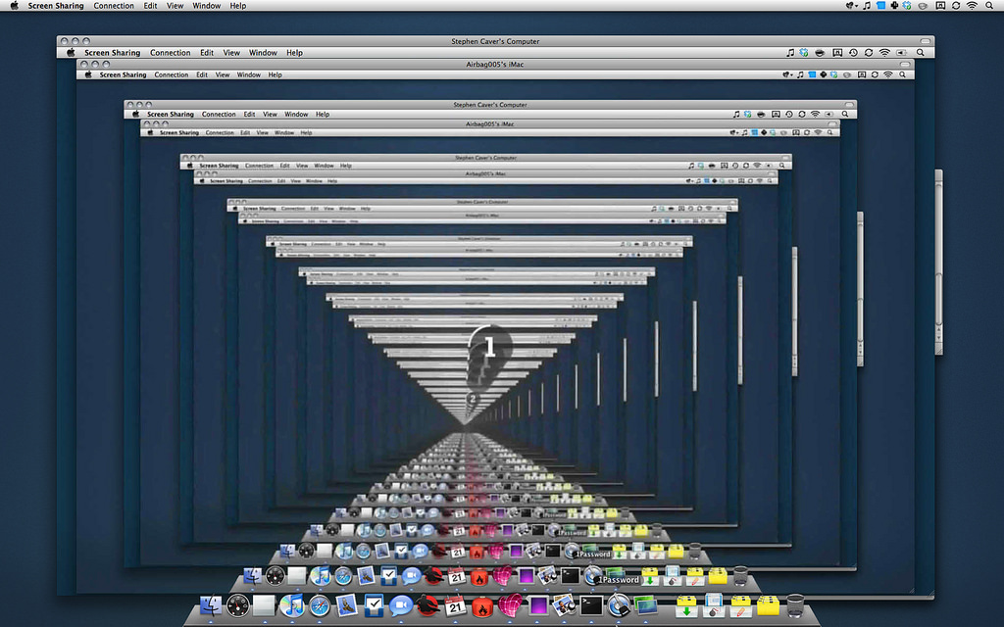Open the pink heart app in frontmost Dock
The width and height of the screenshot is (1004, 627).
[510, 604]
